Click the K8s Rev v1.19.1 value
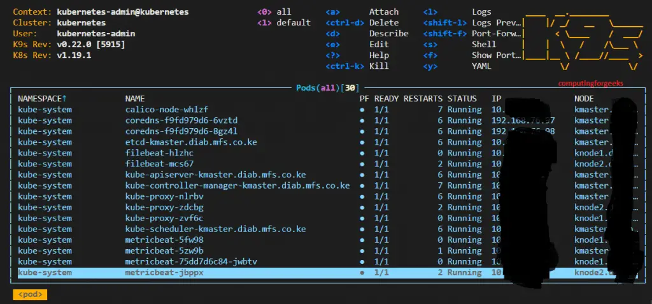This screenshot has width=652, height=304. (74, 55)
